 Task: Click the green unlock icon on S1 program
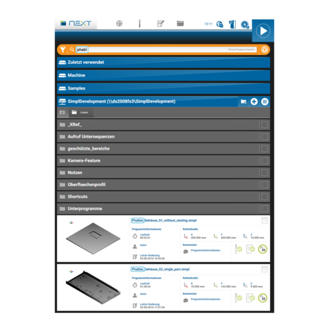[263, 249]
